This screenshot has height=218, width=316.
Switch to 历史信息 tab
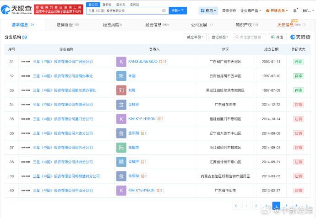(x=289, y=25)
